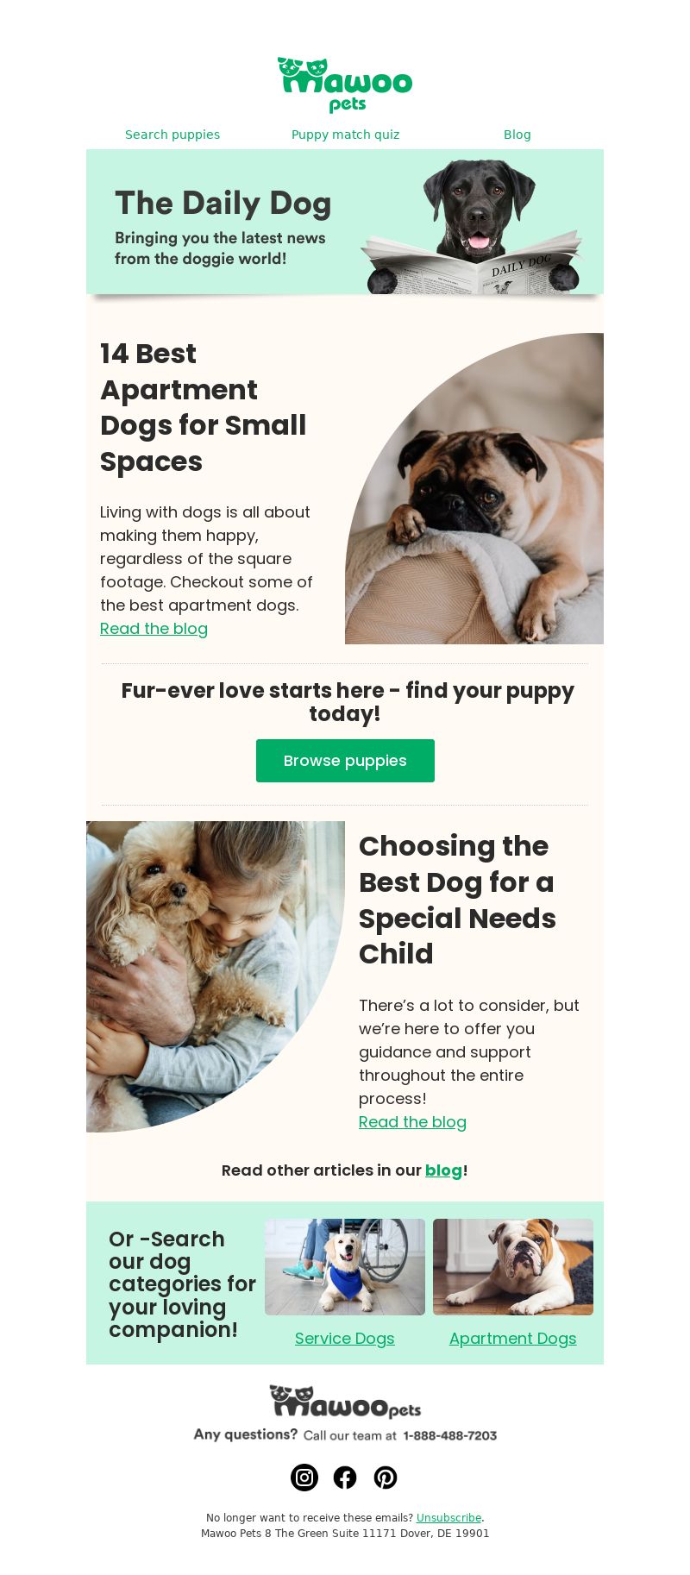Screen dimensions: 690x1575
Task: Click the pug photo
Action: pyautogui.click(x=474, y=488)
